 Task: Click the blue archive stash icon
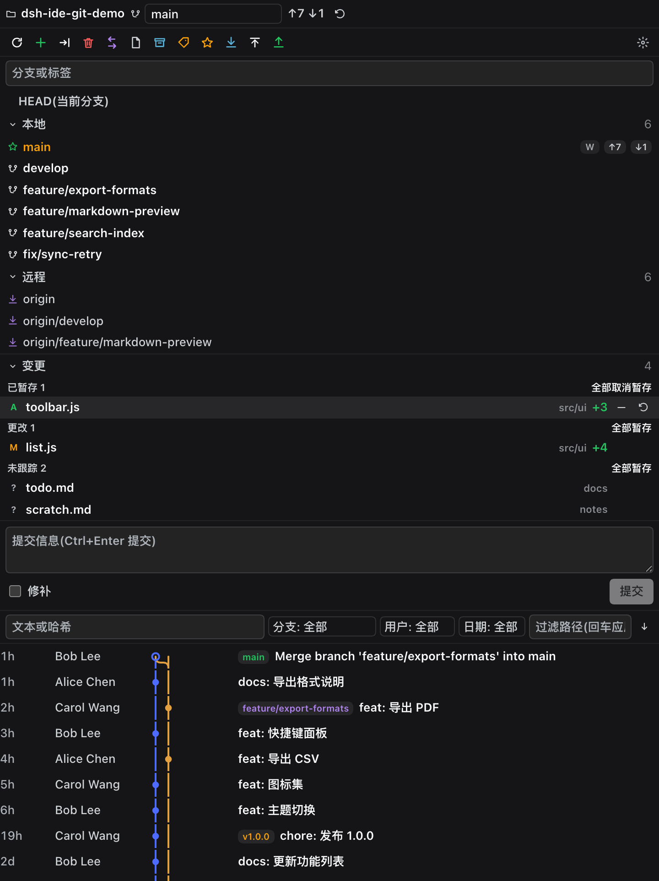click(160, 43)
